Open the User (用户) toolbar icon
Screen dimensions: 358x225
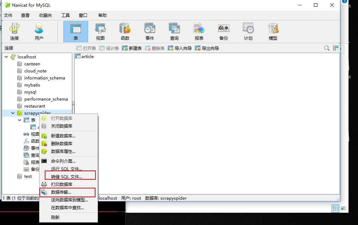coord(39,32)
